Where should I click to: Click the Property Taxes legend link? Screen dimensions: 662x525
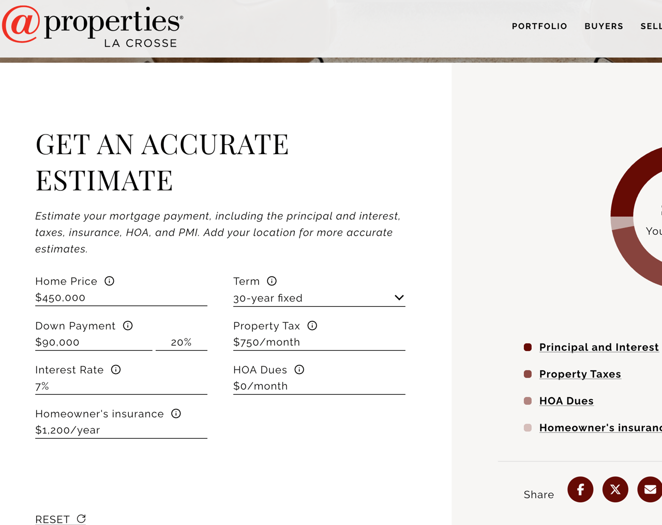(x=580, y=374)
